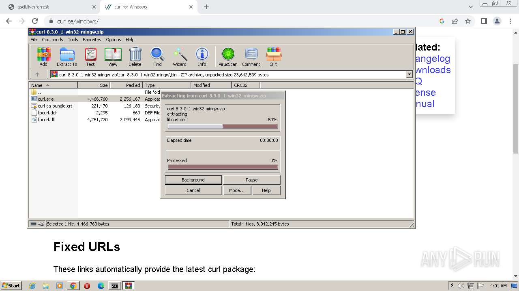This screenshot has height=291, width=519.
Task: Open Microsoft Edge from the taskbar
Action: point(101,286)
